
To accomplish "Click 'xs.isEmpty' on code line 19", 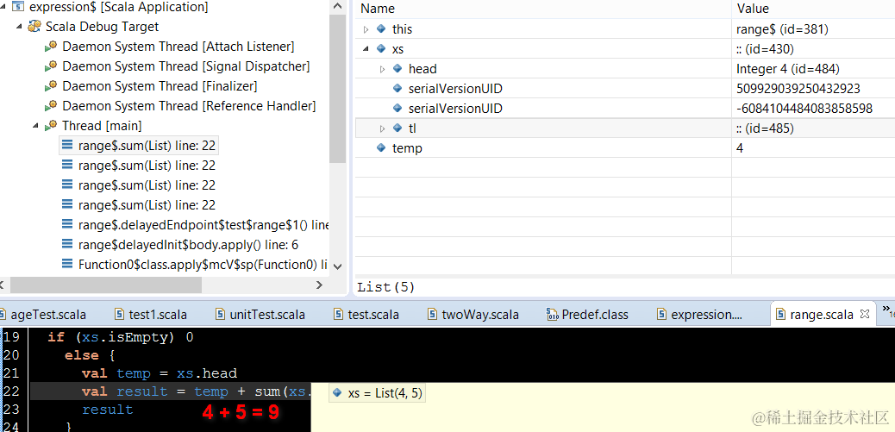I will point(125,337).
